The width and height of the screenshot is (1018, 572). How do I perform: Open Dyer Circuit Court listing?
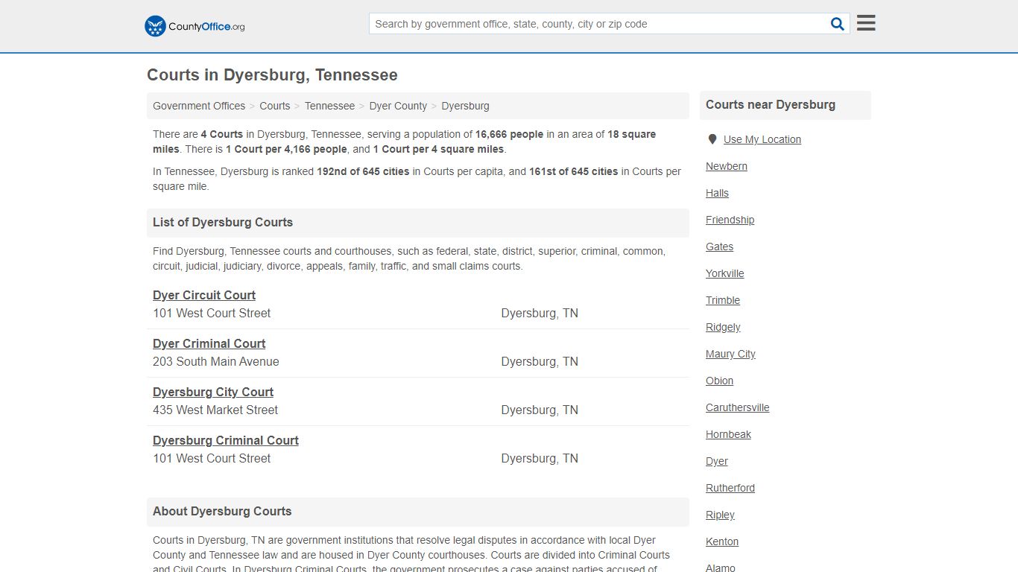point(204,295)
